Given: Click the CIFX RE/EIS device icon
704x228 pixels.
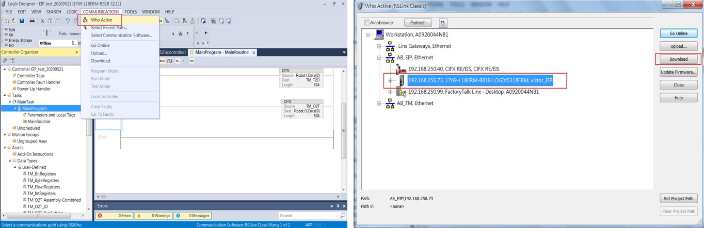Looking at the screenshot, I should pos(401,69).
